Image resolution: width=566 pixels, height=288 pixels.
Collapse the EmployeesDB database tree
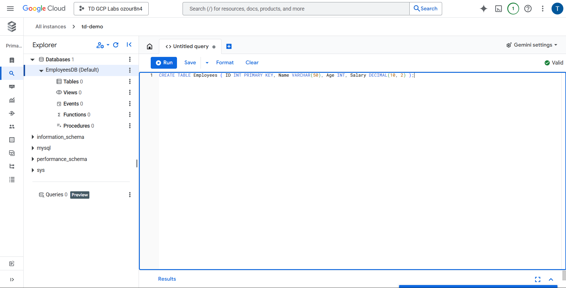point(41,70)
